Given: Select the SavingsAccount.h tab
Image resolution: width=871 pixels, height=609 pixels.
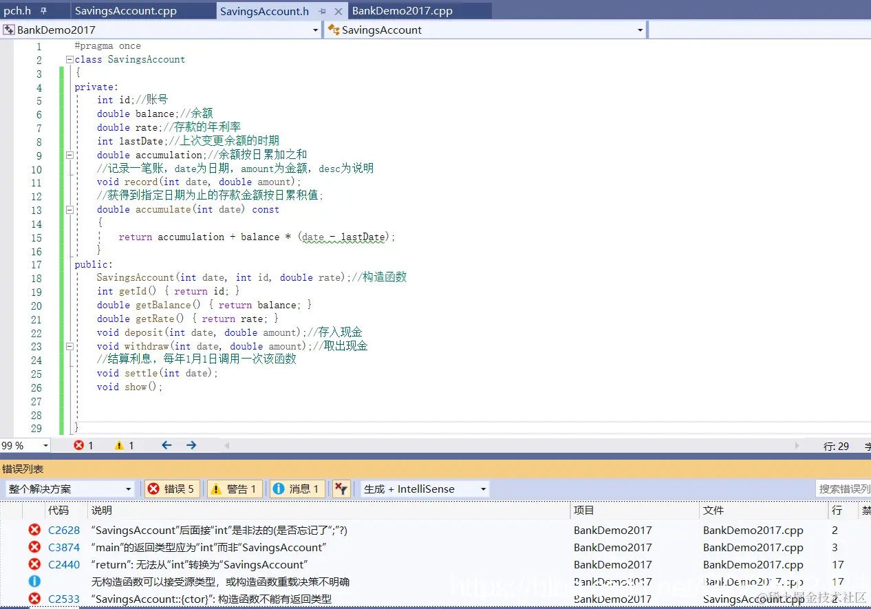Looking at the screenshot, I should (265, 11).
